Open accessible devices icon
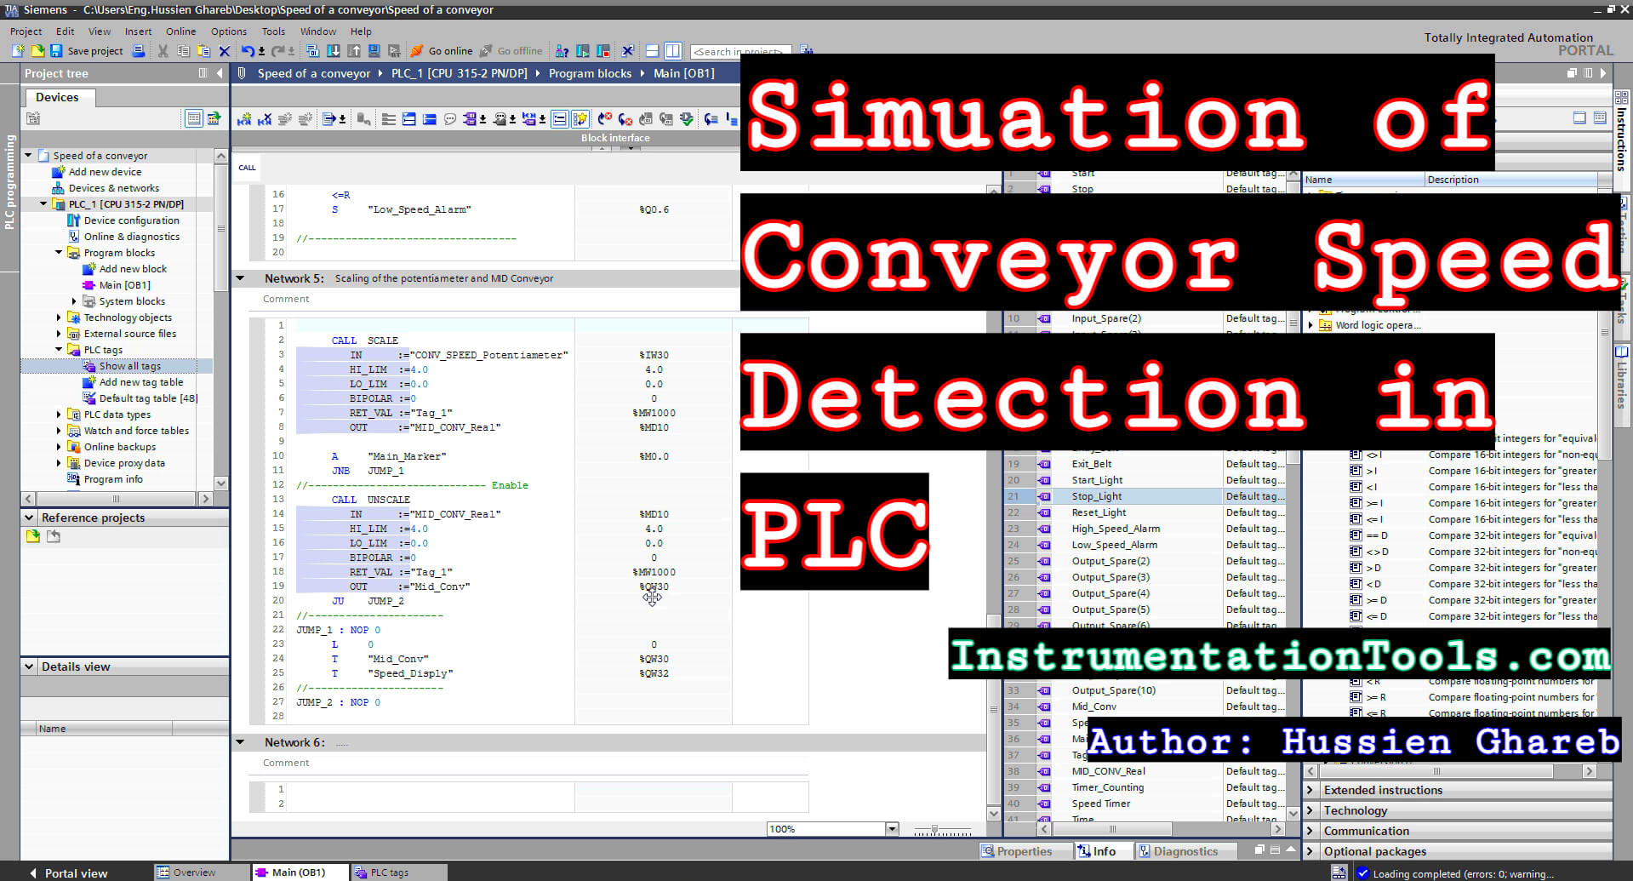This screenshot has width=1633, height=881. click(562, 51)
